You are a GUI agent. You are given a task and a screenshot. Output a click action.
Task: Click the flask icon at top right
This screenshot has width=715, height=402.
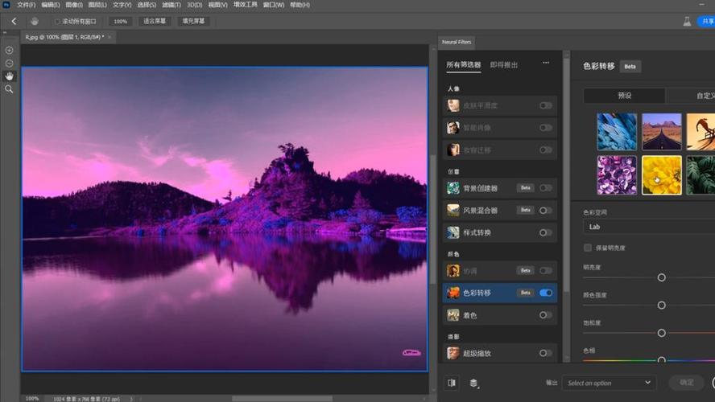pyautogui.click(x=687, y=22)
